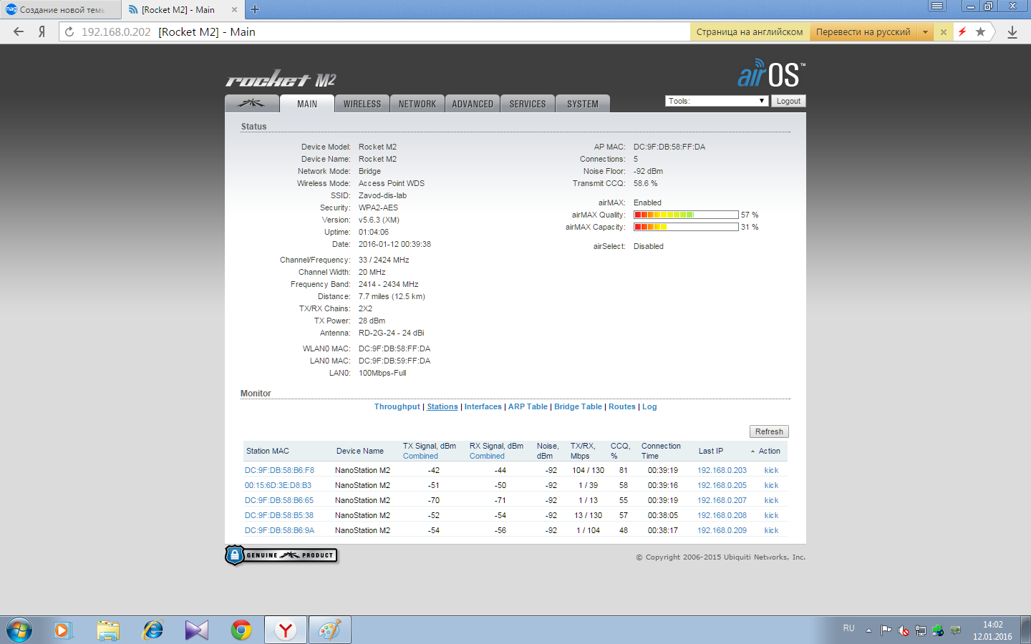This screenshot has height=644, width=1031.
Task: Open browser hamburger menu icon
Action: pyautogui.click(x=937, y=6)
